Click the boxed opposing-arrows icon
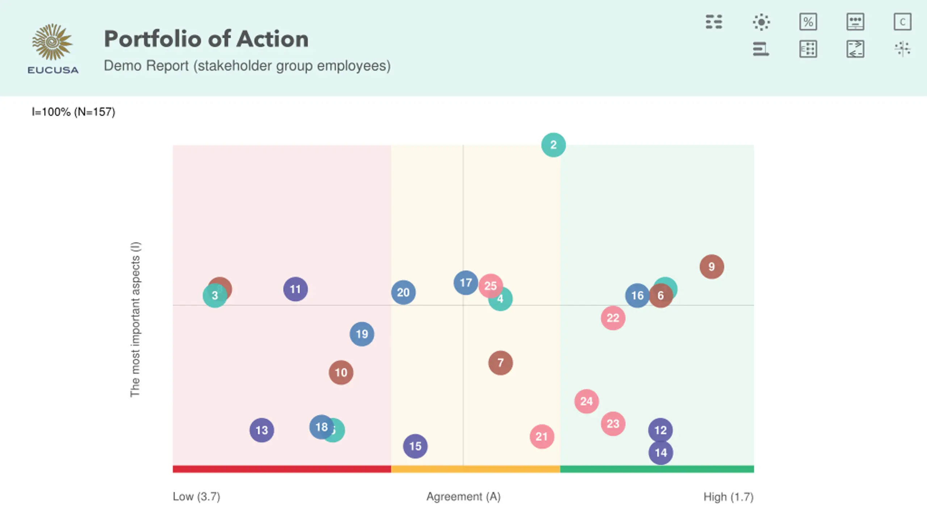This screenshot has width=927, height=521. (x=855, y=49)
